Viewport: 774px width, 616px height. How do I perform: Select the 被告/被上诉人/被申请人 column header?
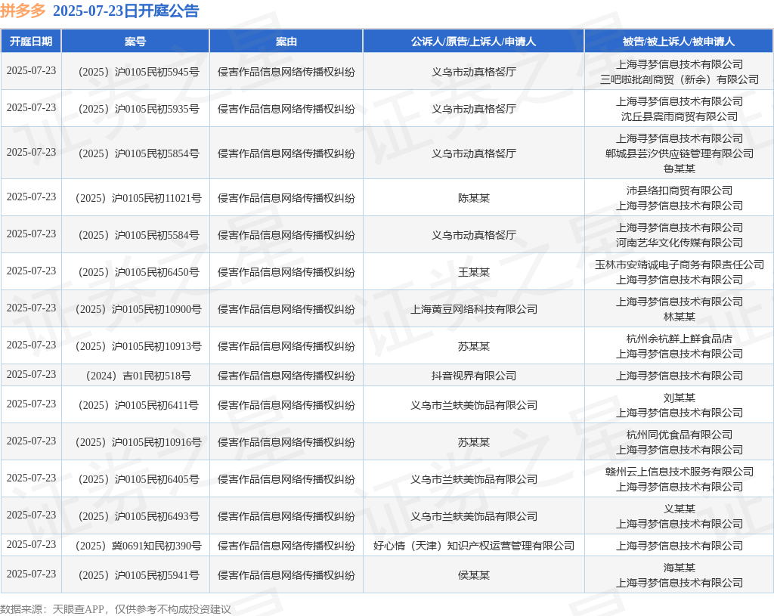click(x=679, y=42)
